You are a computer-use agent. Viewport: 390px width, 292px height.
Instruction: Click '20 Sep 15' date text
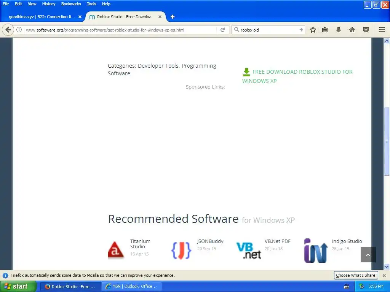pos(206,249)
